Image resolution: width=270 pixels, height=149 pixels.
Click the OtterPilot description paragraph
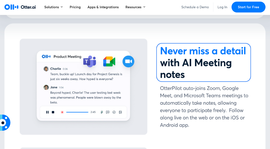pyautogui.click(x=204, y=107)
